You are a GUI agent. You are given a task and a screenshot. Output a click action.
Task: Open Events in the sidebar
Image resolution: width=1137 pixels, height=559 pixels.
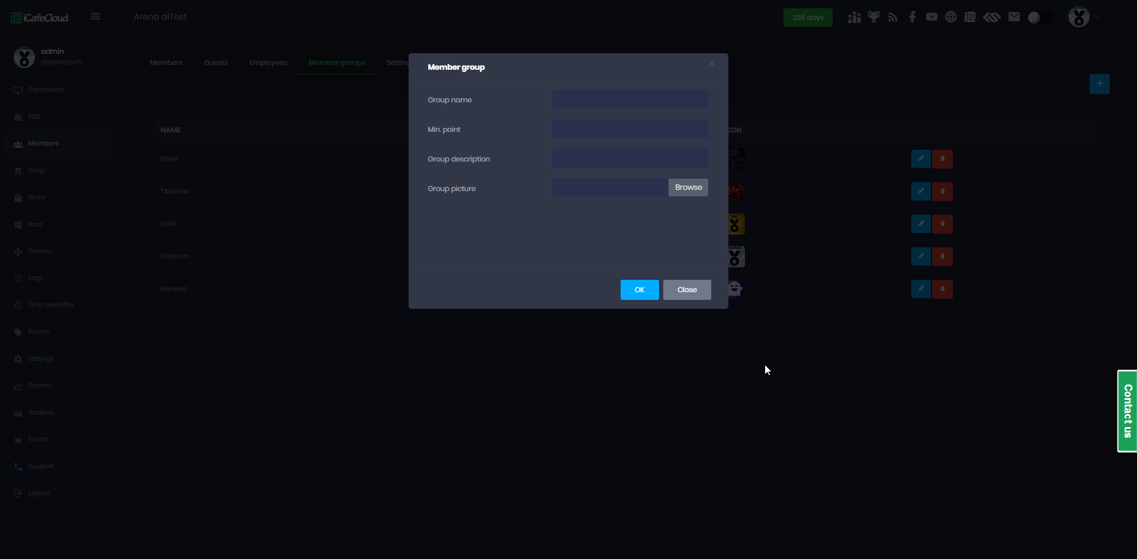[38, 440]
